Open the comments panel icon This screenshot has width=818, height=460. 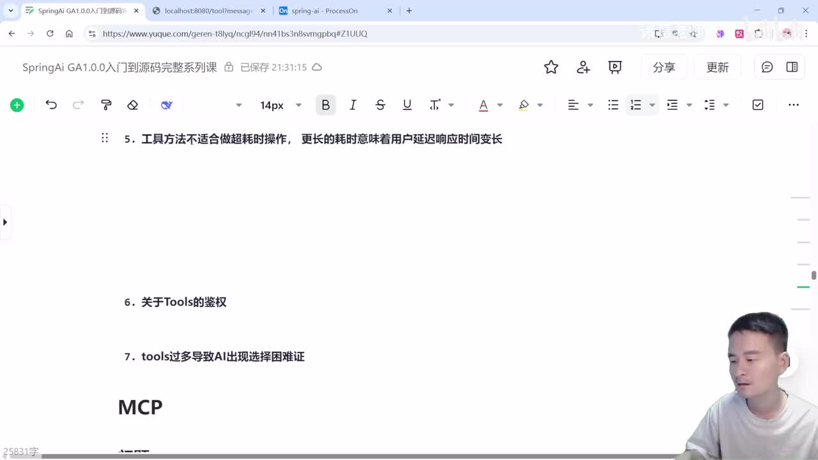767,67
